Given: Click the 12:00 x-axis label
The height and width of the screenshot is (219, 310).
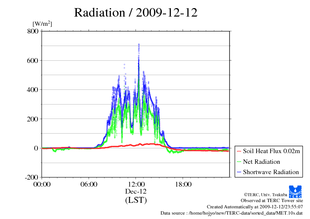Looking at the screenshot, I should [x=136, y=184].
